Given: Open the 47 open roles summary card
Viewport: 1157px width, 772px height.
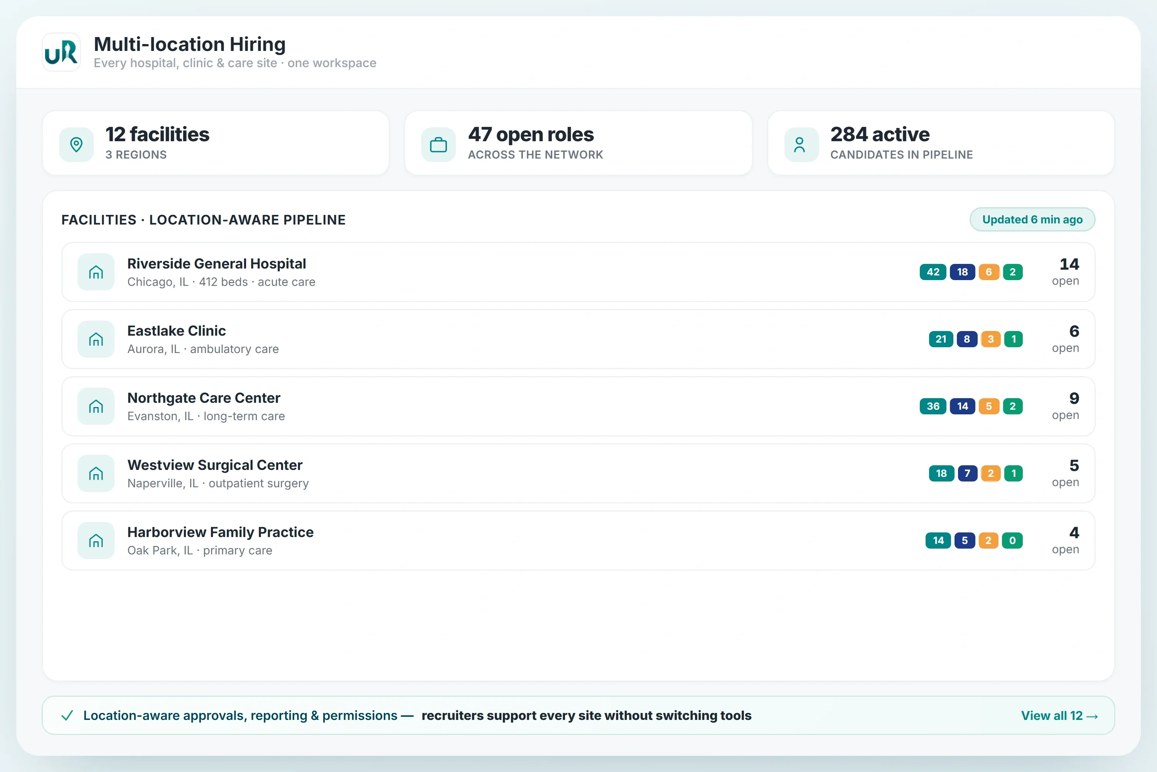Looking at the screenshot, I should click(x=578, y=143).
